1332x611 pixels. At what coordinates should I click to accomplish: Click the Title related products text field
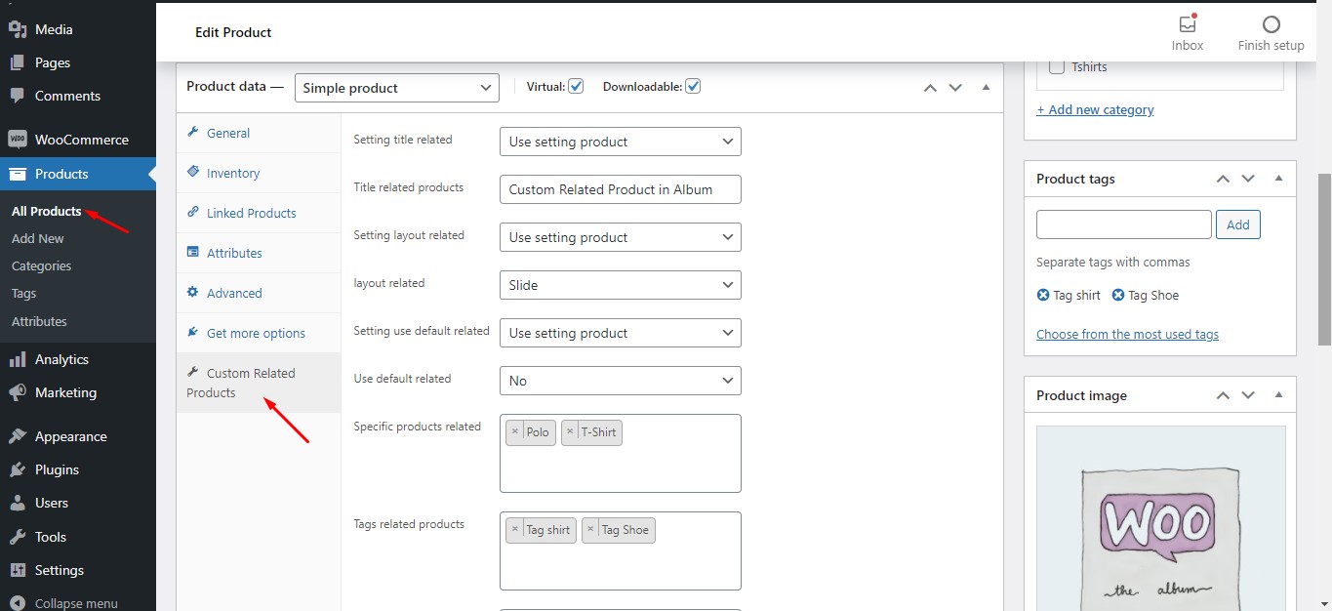coord(620,189)
